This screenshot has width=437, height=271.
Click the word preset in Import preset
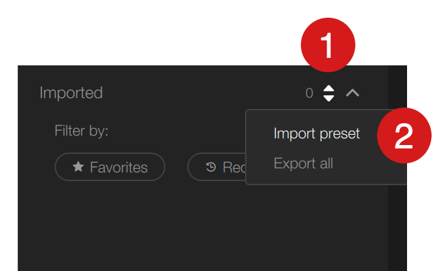pos(340,134)
